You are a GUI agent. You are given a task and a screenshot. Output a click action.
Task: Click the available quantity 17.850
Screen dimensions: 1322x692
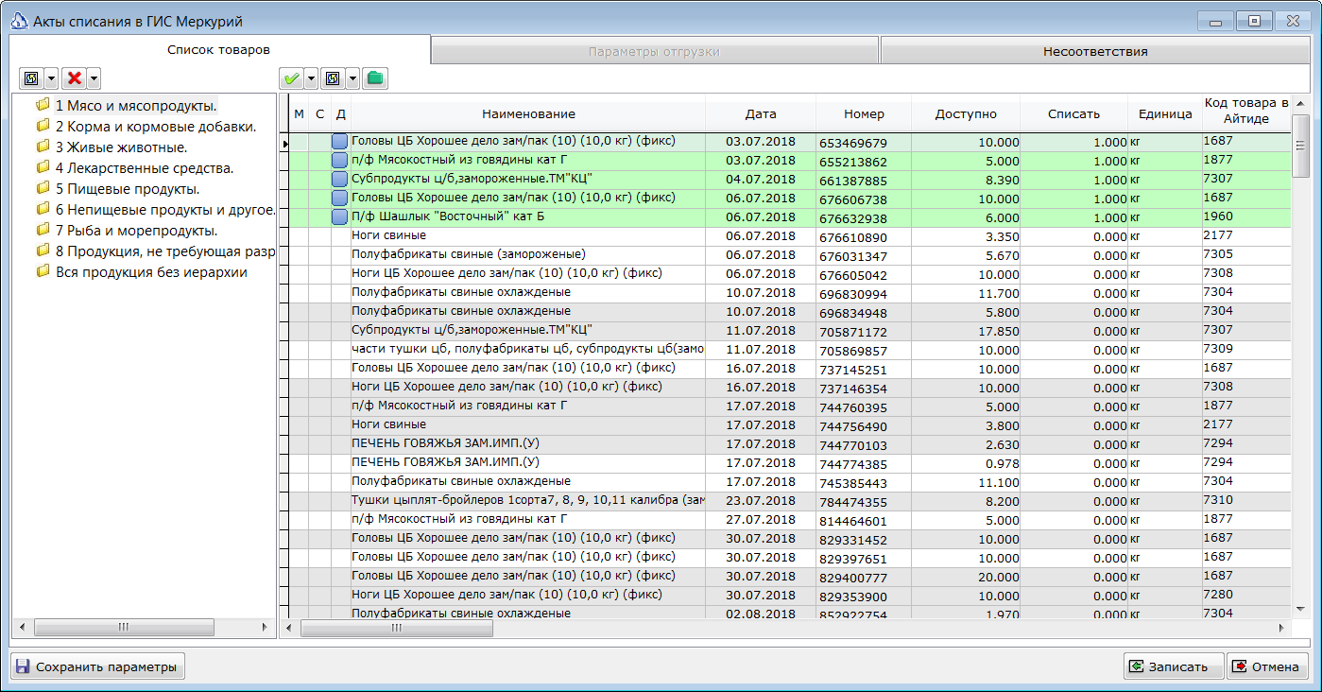[x=966, y=331]
